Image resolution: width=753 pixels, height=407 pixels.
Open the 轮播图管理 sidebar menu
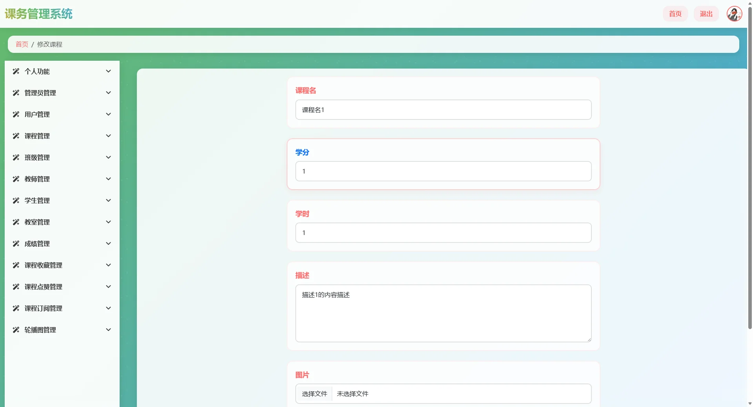pos(62,330)
